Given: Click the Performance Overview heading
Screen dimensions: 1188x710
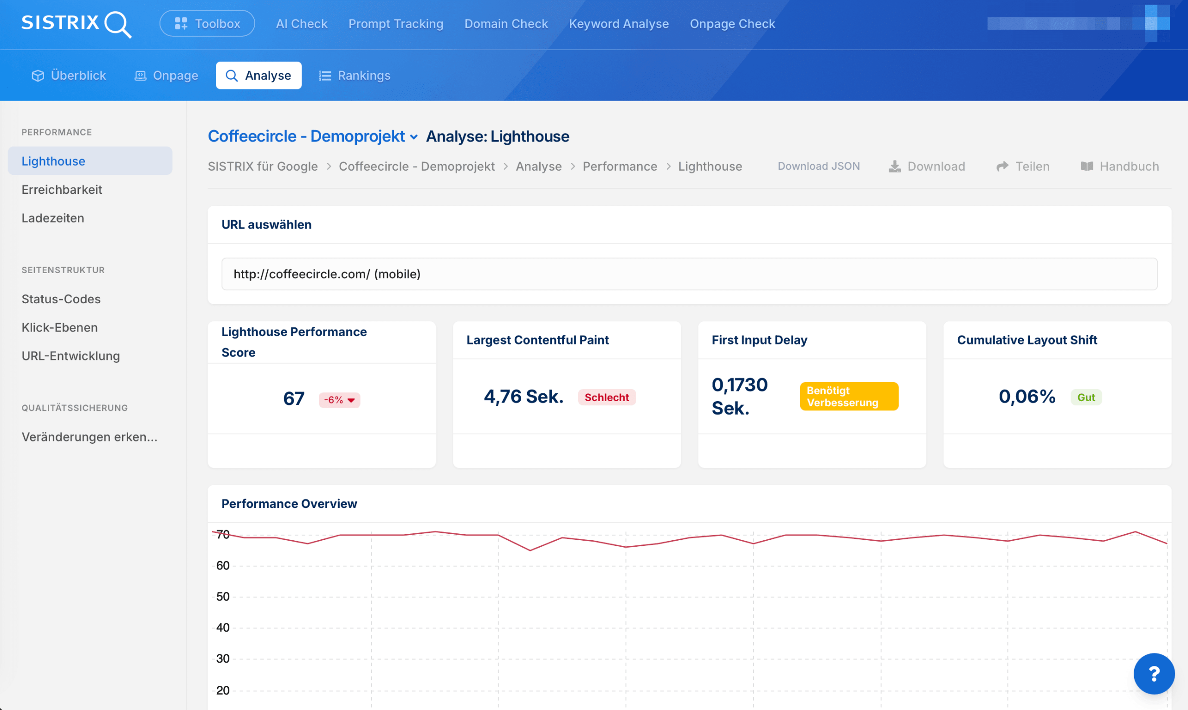Looking at the screenshot, I should click(x=289, y=503).
